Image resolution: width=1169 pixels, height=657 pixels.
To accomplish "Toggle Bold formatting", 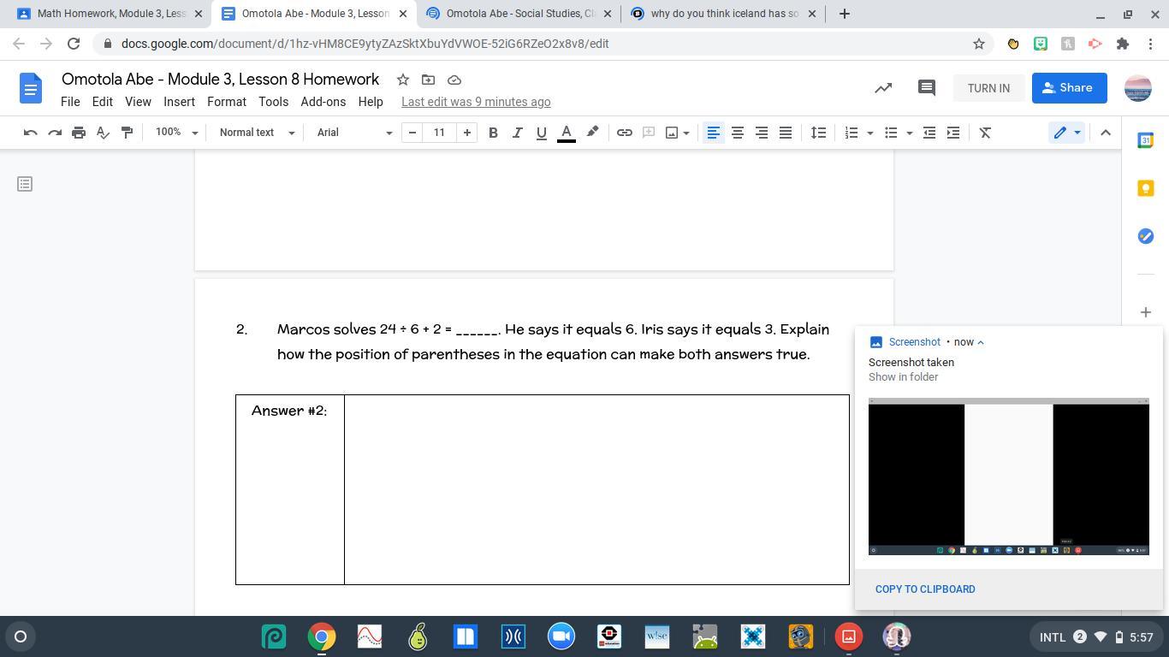I will (x=493, y=133).
